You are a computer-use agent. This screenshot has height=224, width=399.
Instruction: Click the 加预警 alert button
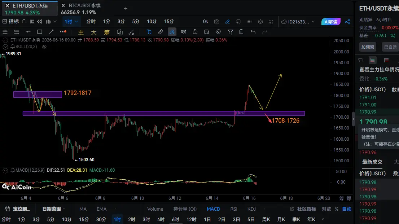(368, 47)
